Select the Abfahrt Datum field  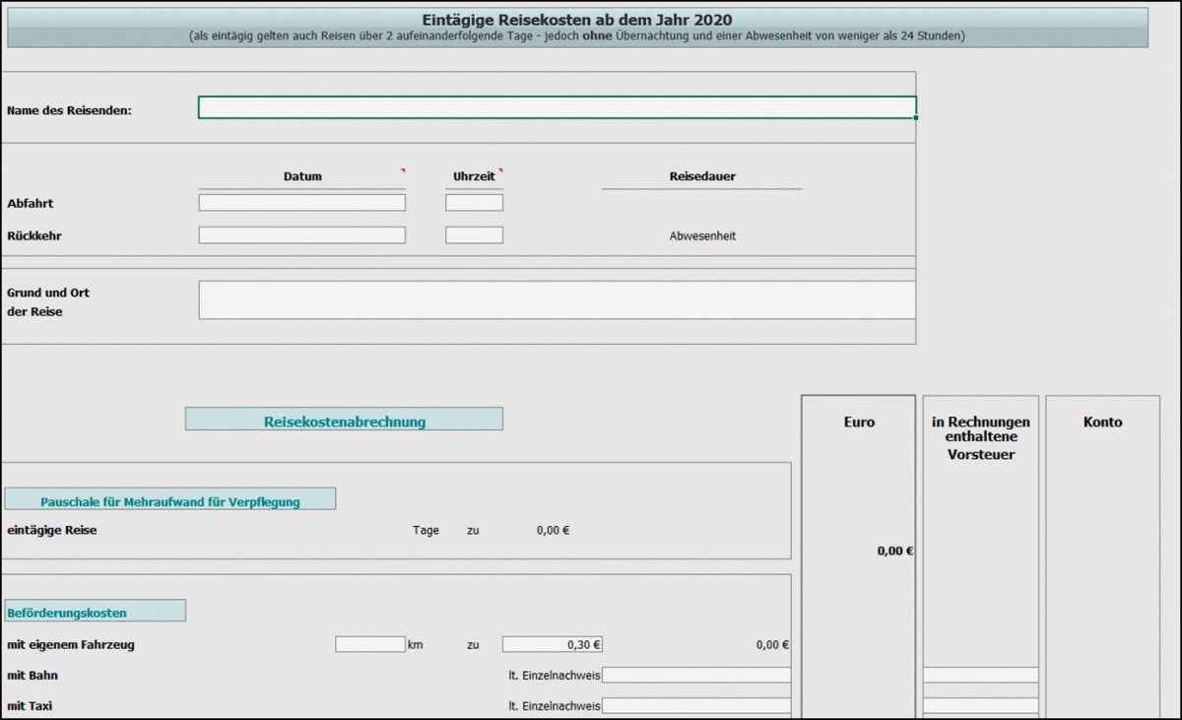tap(301, 203)
